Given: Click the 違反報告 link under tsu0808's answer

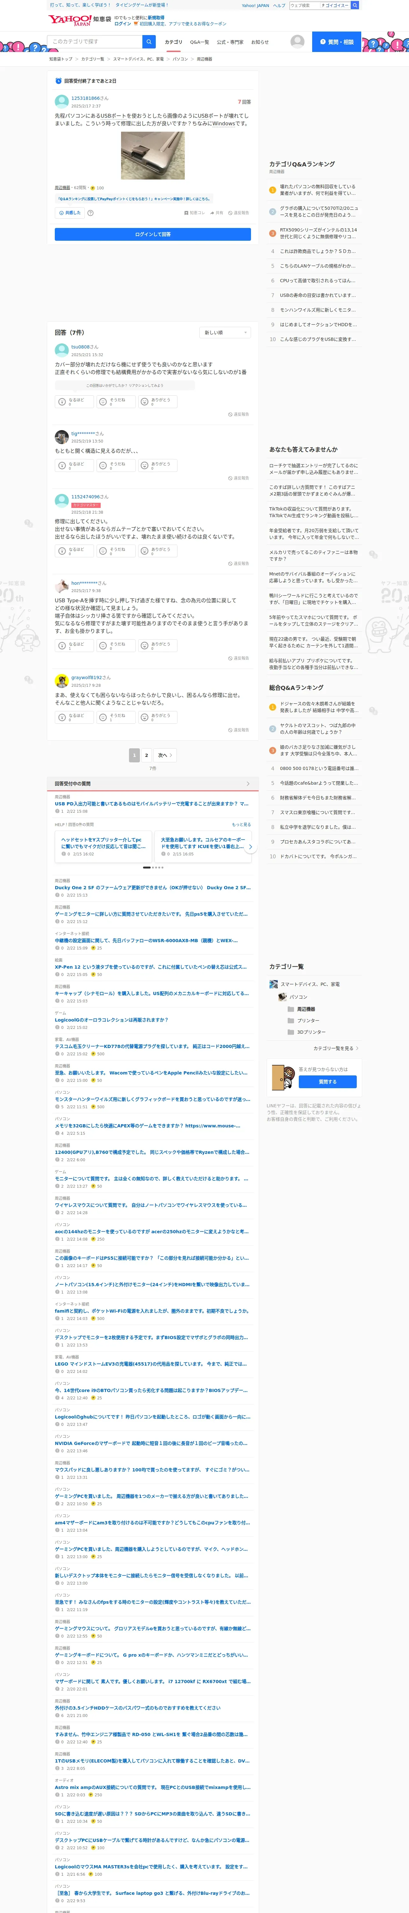Looking at the screenshot, I should [239, 414].
